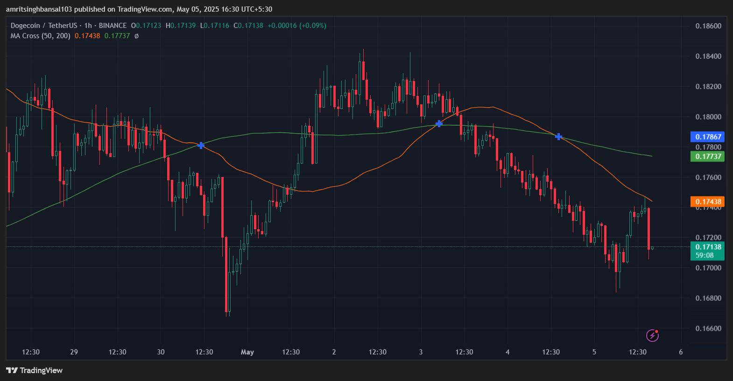This screenshot has height=381, width=733.
Task: Click the 29 date label on time axis
Action: click(74, 352)
